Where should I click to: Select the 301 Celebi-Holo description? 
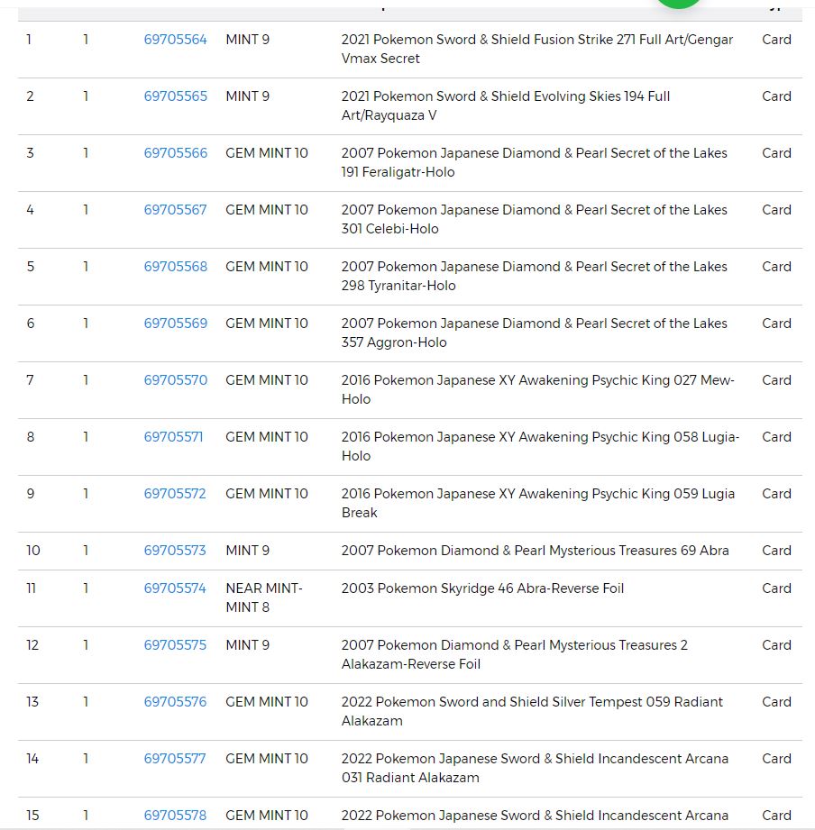(535, 219)
